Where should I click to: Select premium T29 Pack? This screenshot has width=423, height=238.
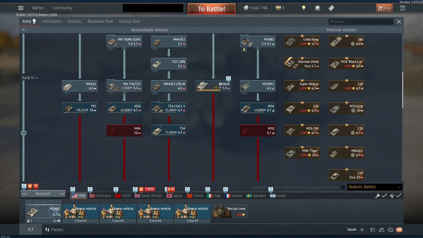[346, 175]
